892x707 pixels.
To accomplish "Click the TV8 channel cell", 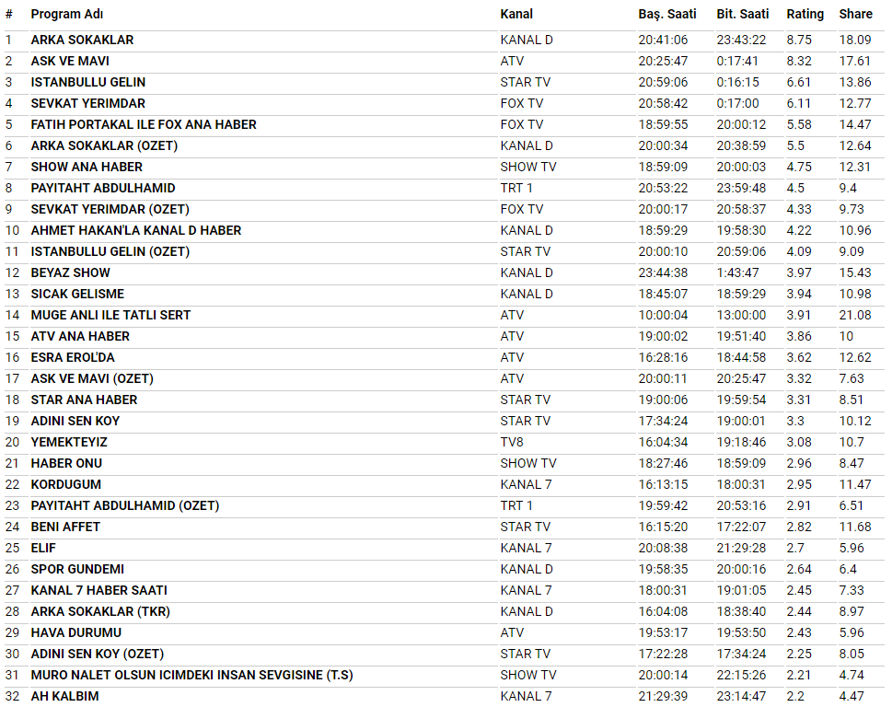I will 513,442.
